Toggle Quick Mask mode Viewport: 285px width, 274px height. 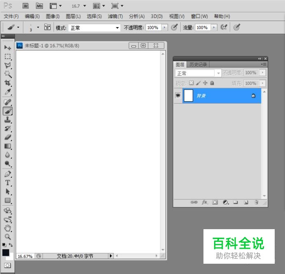point(7,265)
